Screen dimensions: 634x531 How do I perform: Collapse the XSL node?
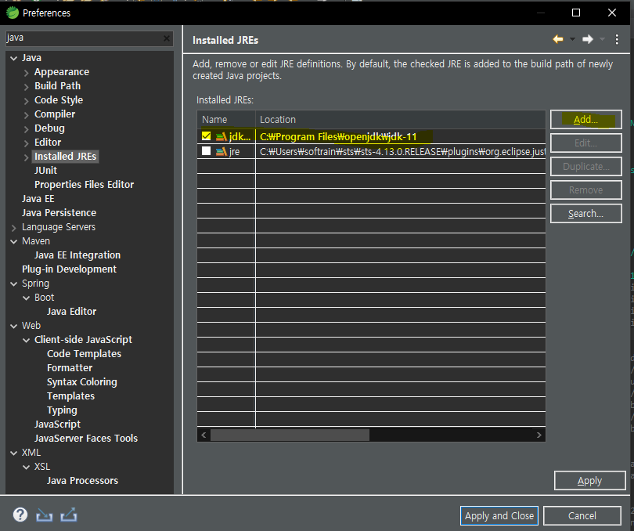27,468
